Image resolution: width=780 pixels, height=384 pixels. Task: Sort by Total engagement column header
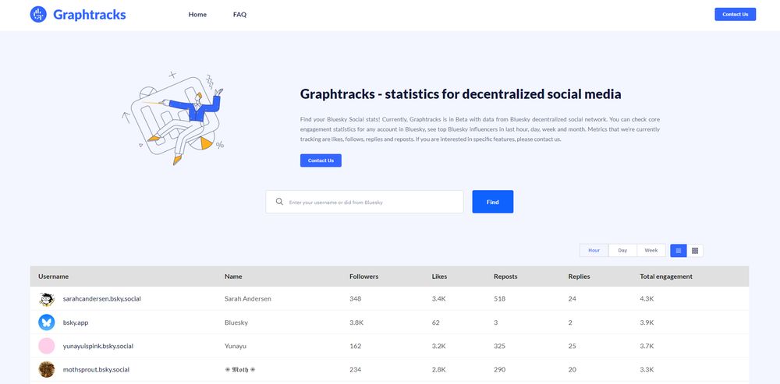point(666,277)
